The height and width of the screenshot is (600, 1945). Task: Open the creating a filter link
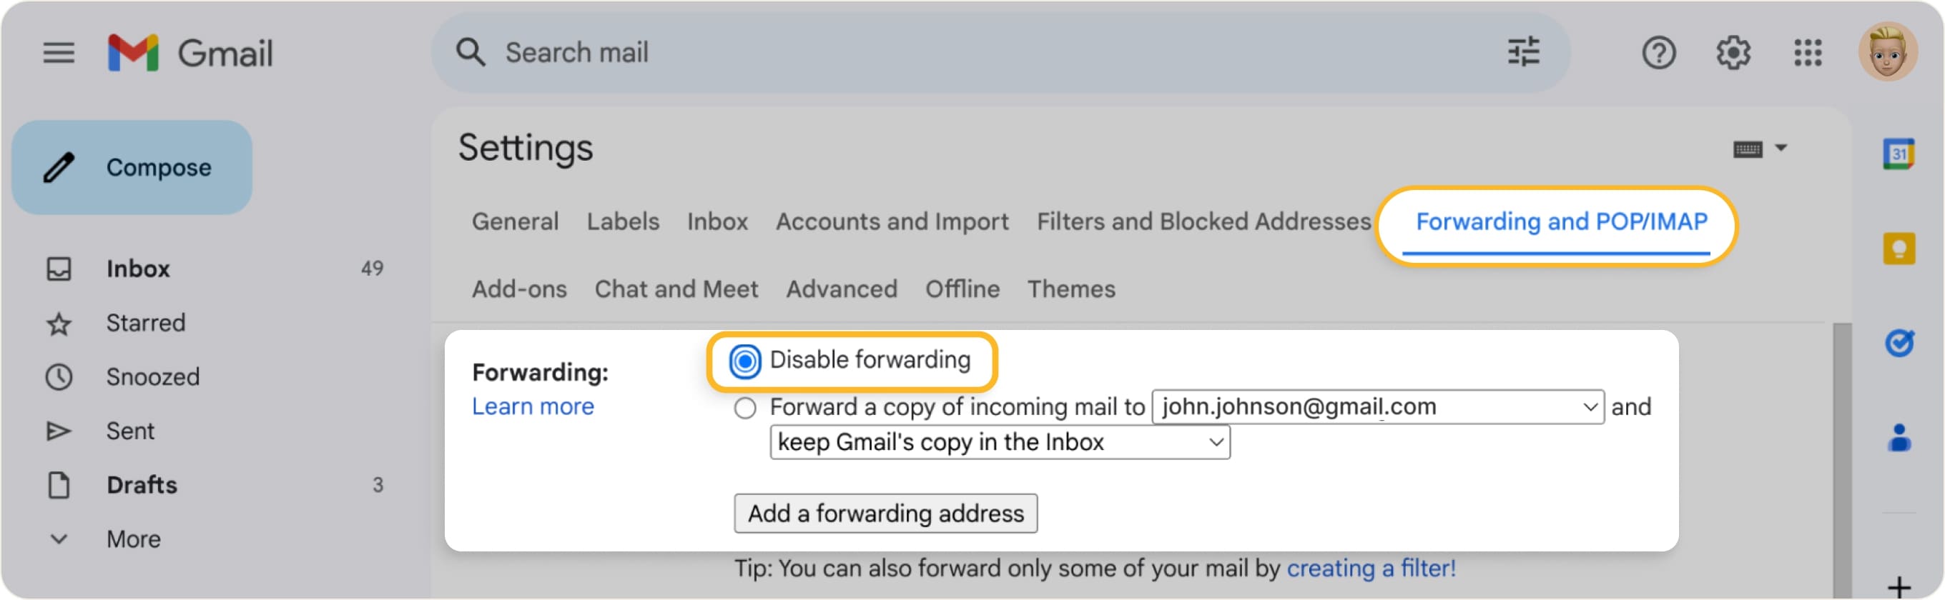1370,569
